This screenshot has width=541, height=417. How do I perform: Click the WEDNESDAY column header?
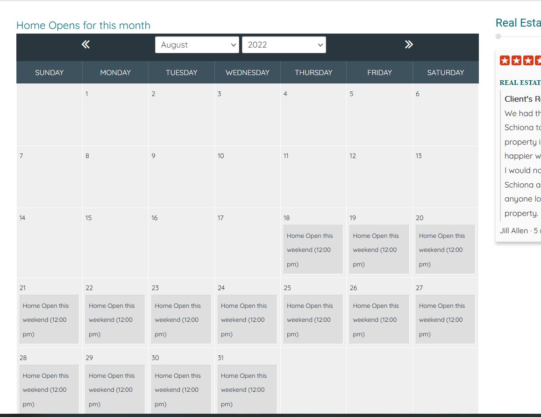click(x=248, y=73)
